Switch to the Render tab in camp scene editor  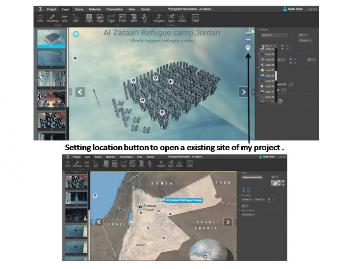click(146, 9)
